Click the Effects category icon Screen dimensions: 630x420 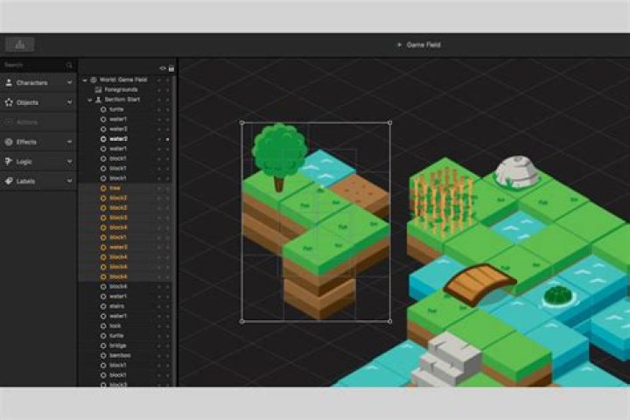tap(9, 142)
